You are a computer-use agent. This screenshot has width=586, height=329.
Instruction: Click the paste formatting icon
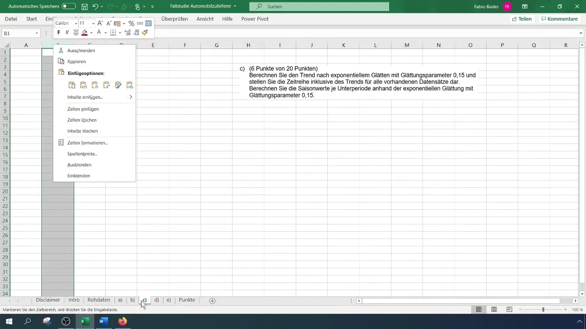[x=118, y=85]
